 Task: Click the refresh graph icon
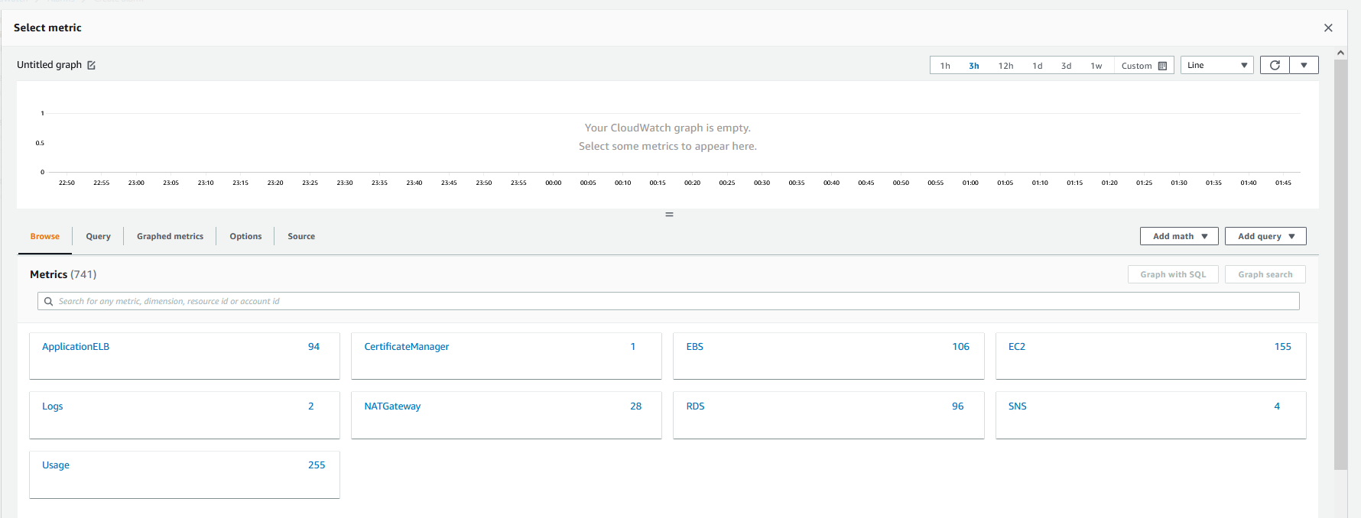coord(1275,66)
